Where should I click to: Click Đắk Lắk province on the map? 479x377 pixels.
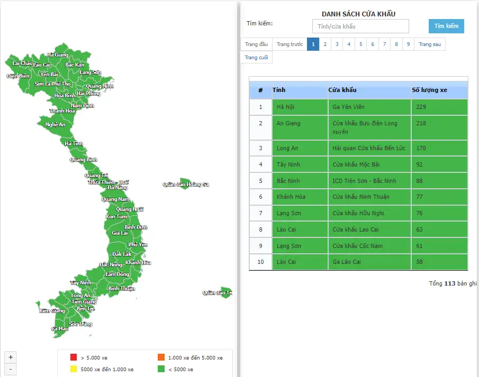tap(122, 254)
